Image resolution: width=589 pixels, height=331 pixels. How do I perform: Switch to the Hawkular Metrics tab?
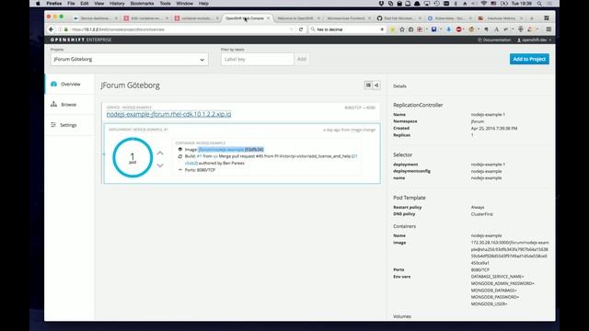tap(500, 18)
